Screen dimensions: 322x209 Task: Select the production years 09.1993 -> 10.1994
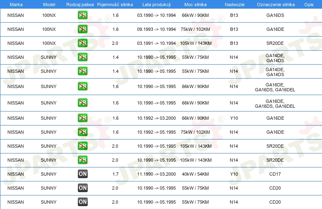(x=156, y=29)
